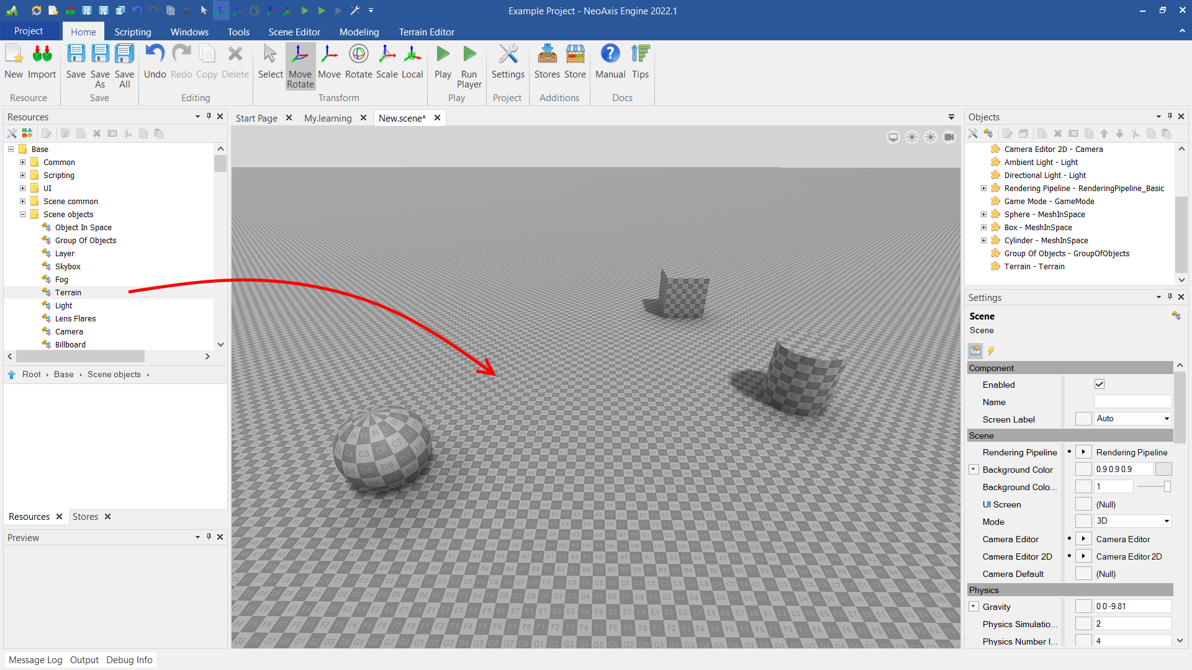The height and width of the screenshot is (670, 1192).
Task: Toggle the Enabled checkbox in Settings
Action: pos(1099,385)
